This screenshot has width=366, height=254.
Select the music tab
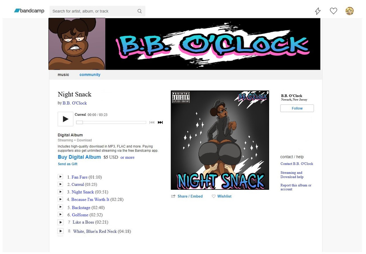point(63,75)
